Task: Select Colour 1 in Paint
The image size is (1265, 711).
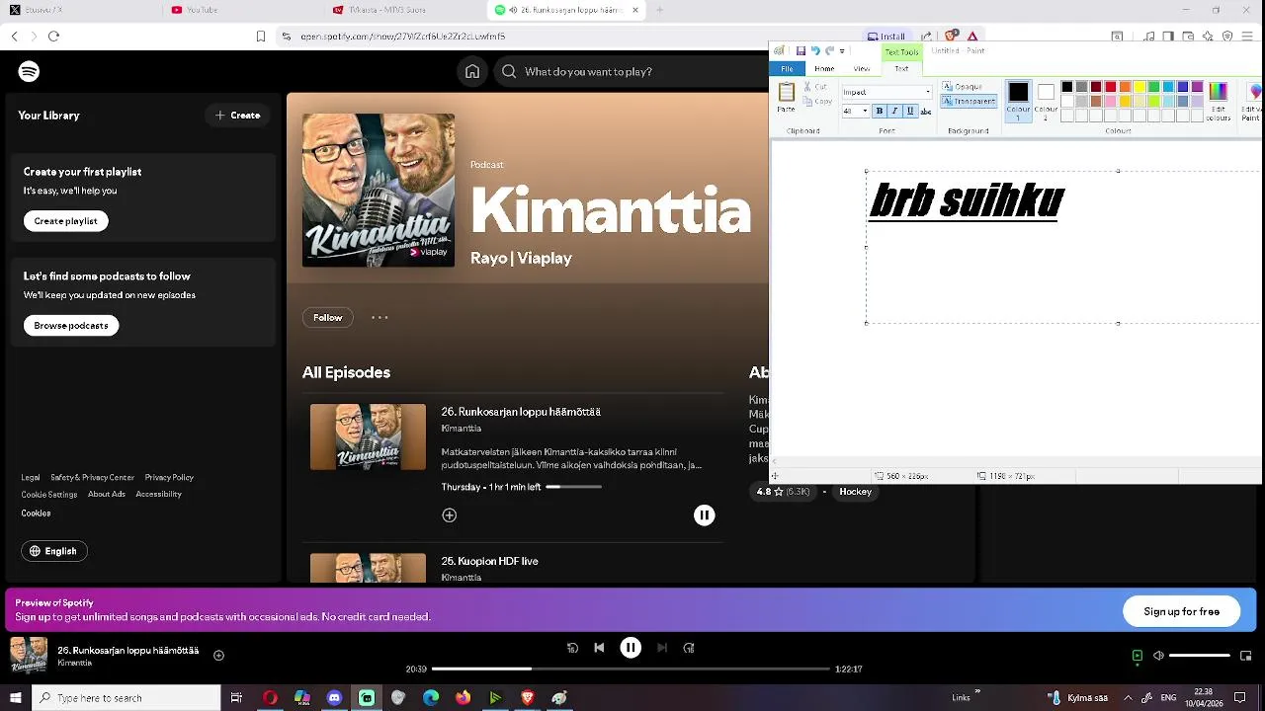Action: tap(1018, 101)
